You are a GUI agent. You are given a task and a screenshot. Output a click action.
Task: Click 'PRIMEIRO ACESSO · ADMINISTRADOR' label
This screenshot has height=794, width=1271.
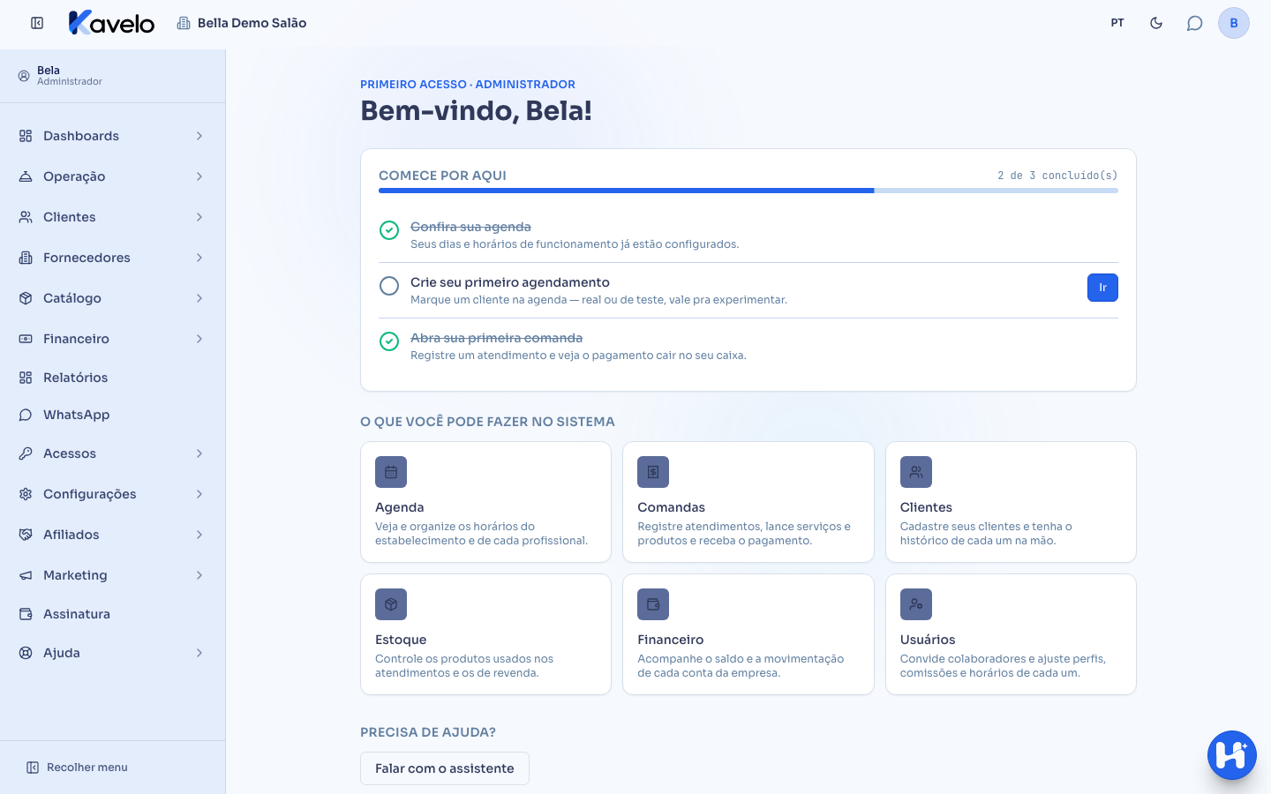coord(468,85)
